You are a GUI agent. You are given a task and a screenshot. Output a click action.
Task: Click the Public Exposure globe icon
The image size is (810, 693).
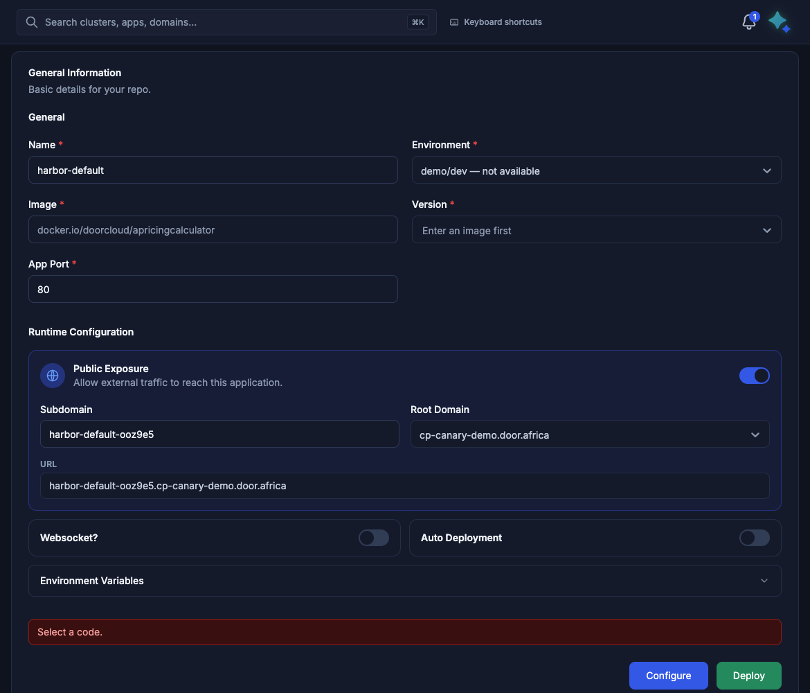point(53,376)
